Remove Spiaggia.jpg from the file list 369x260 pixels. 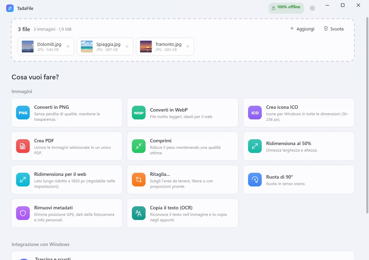click(127, 47)
